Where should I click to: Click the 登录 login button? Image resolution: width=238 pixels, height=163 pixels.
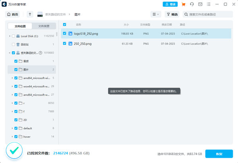(170, 4)
